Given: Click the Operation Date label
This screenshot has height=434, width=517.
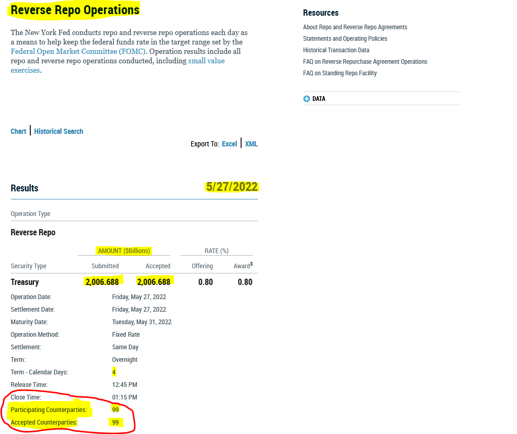Looking at the screenshot, I should (31, 297).
